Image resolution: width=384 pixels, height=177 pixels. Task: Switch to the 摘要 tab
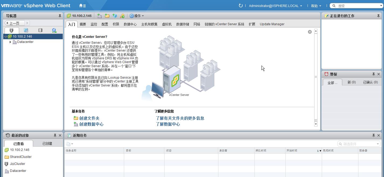pos(83,24)
